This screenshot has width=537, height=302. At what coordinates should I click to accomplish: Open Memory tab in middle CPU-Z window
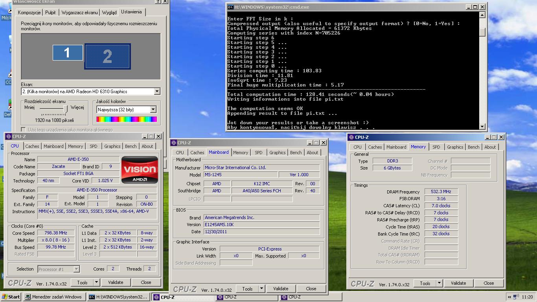(x=241, y=153)
